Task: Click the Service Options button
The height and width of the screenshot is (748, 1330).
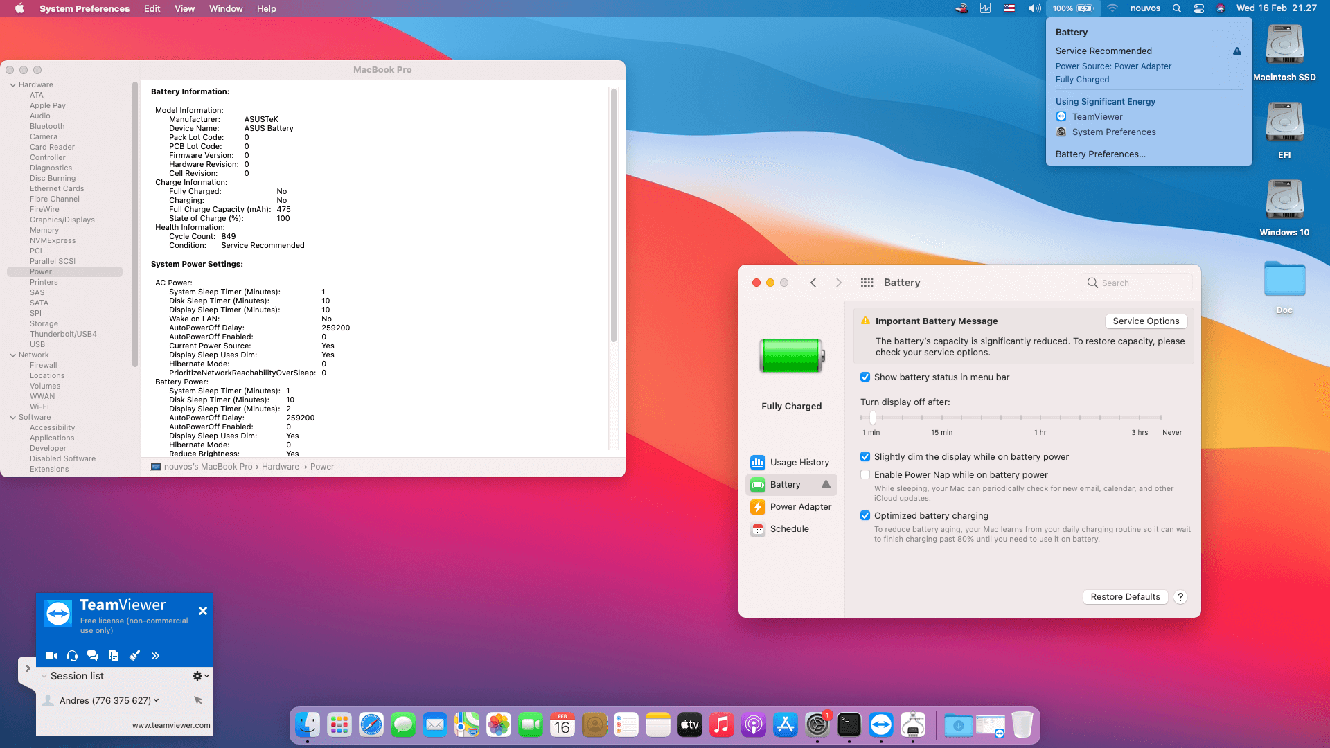Action: tap(1146, 321)
